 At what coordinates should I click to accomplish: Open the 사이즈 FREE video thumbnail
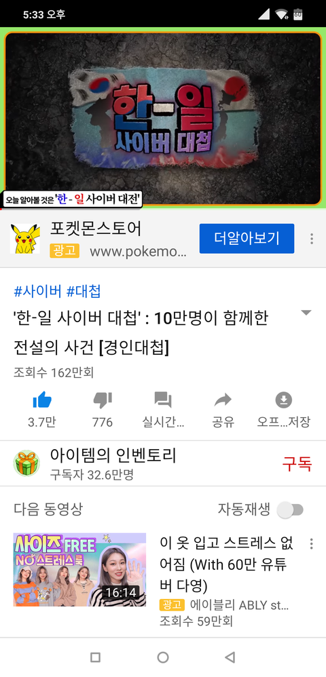[x=79, y=570]
